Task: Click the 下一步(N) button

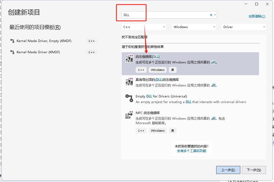Action: (x=254, y=170)
